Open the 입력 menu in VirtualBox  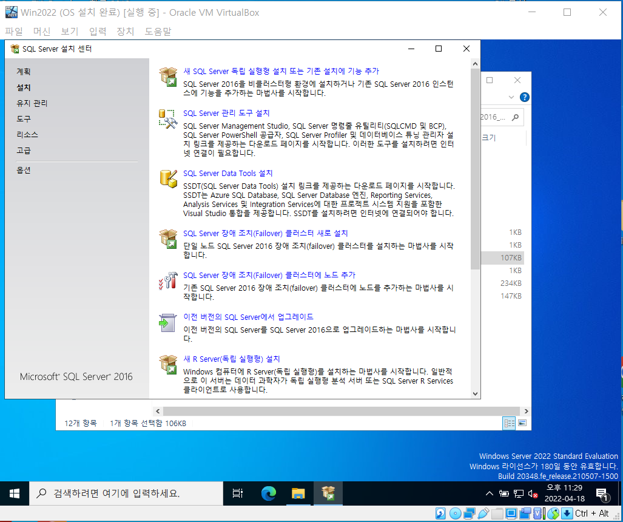pos(98,32)
